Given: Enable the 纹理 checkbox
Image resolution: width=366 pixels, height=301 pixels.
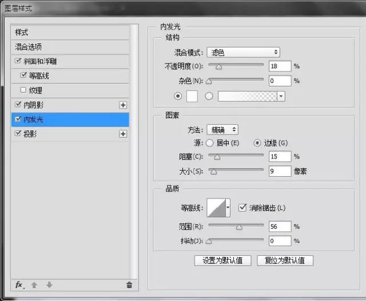Looking at the screenshot, I should tap(23, 90).
